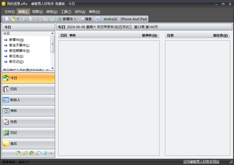Open the 工具(T) menu
Screen dimensions: 234x165
(x=66, y=12)
